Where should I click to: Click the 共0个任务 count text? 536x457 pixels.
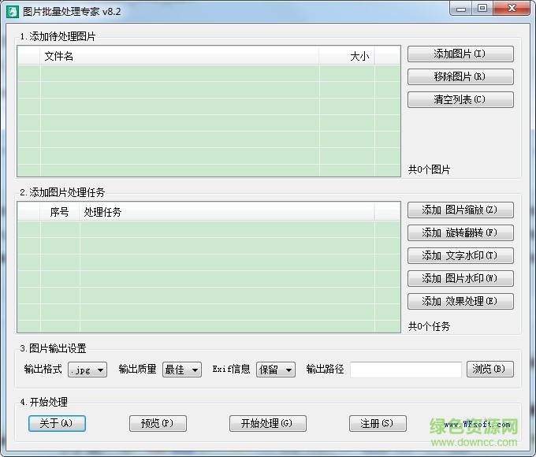point(429,326)
